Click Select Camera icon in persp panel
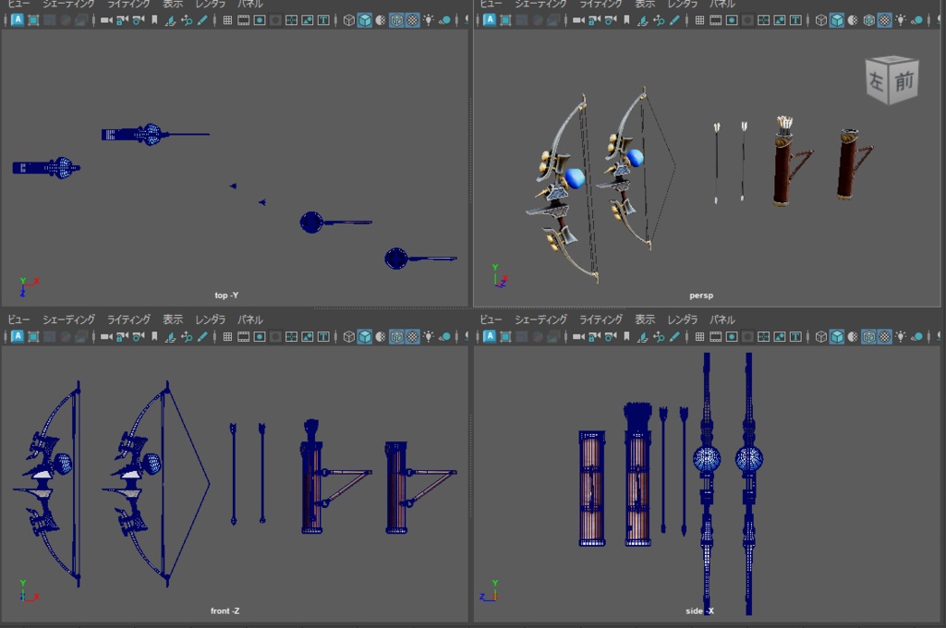Image resolution: width=946 pixels, height=628 pixels. 578,20
